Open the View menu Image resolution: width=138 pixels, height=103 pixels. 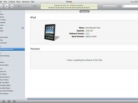(5, 2)
